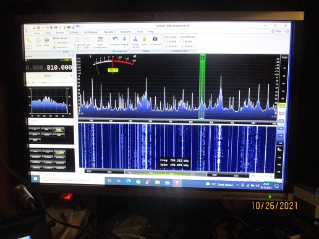This screenshot has height=239, width=319.
Task: Open Google Chrome from the taskbar
Action: (138, 182)
